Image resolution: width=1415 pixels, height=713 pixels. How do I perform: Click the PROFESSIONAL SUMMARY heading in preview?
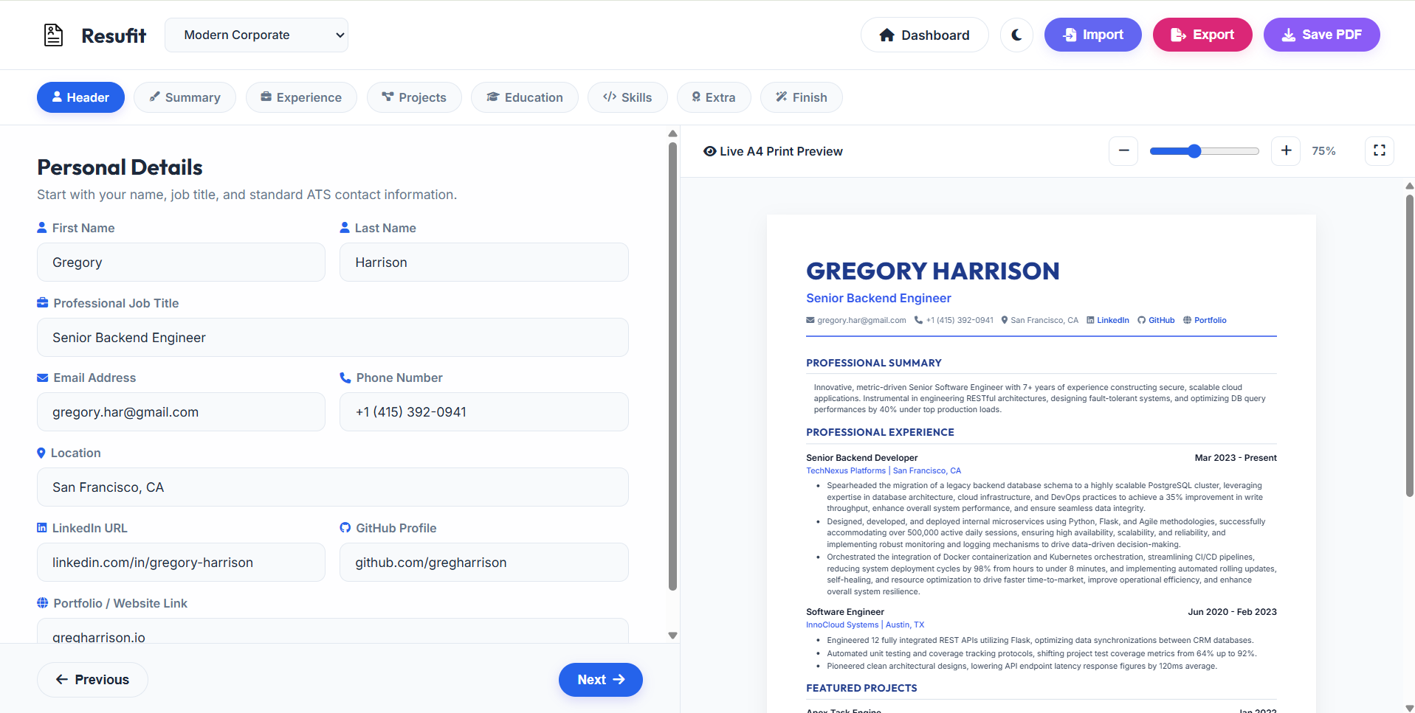click(x=874, y=363)
